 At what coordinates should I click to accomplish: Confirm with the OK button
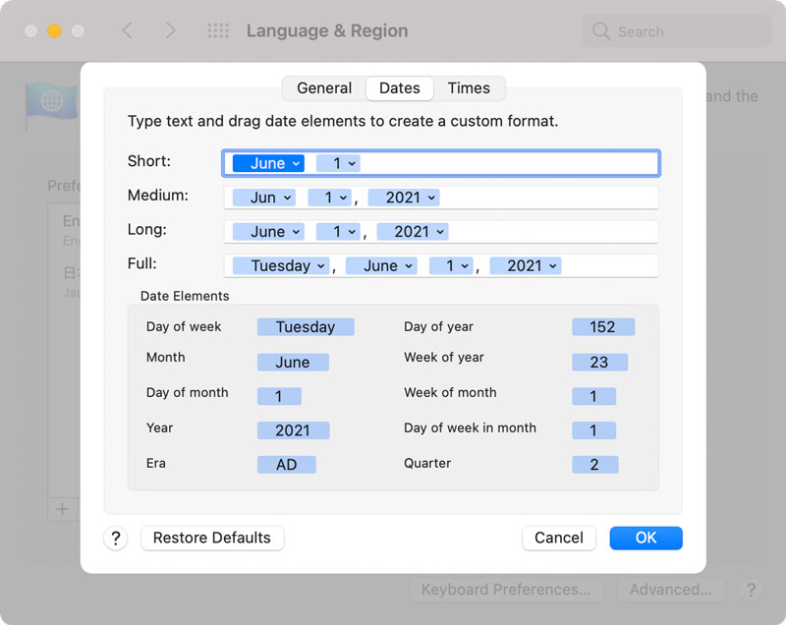pos(646,538)
